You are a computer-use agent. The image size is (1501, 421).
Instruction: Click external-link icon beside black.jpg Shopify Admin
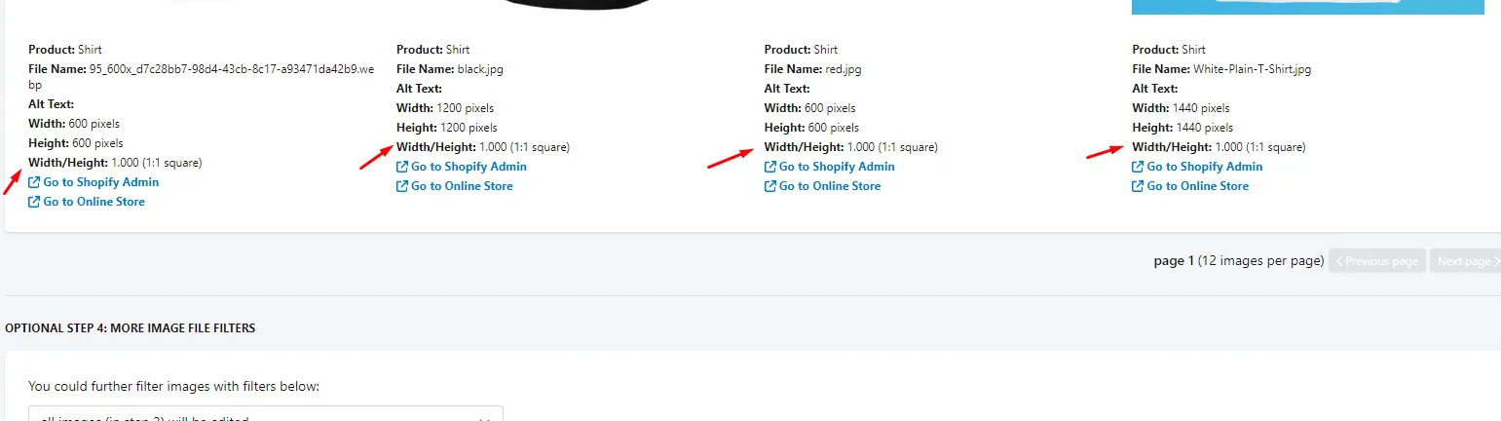[402, 167]
